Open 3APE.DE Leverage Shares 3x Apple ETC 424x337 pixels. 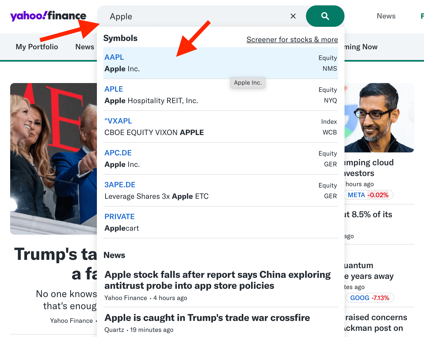coord(221,190)
